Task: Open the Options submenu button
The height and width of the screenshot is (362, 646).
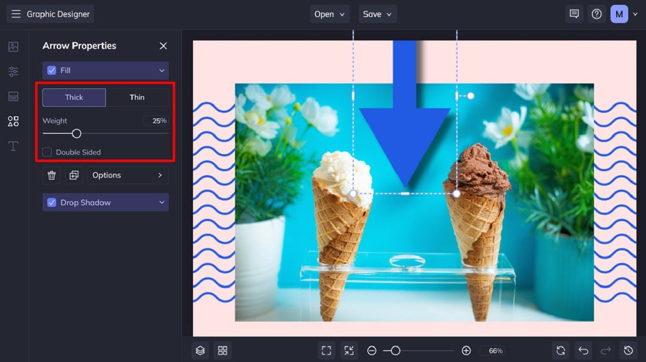Action: click(128, 175)
